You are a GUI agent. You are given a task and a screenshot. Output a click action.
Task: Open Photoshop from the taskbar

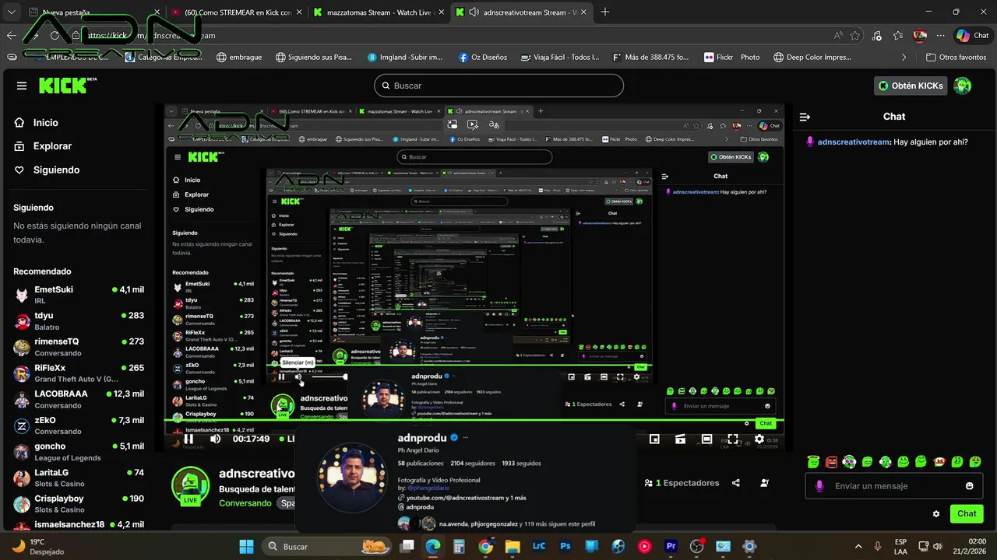[x=565, y=546]
